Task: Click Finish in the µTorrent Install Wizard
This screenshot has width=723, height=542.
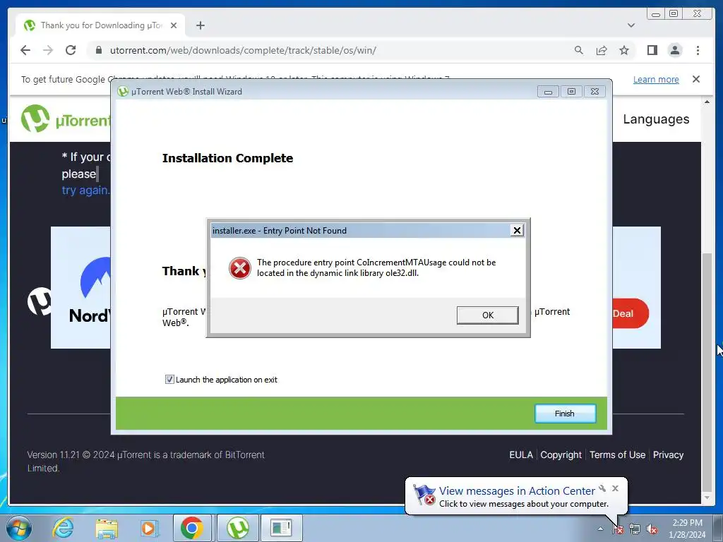Action: 565,414
